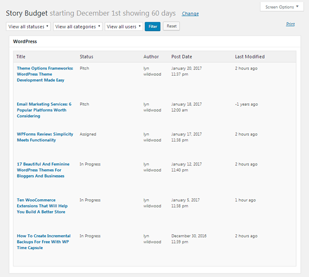This screenshot has width=309, height=277.
Task: Click the December 30, 2016 post date
Action: pos(189,238)
